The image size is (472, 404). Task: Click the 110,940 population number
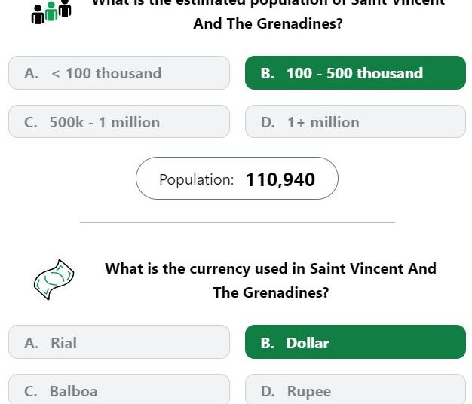click(280, 180)
